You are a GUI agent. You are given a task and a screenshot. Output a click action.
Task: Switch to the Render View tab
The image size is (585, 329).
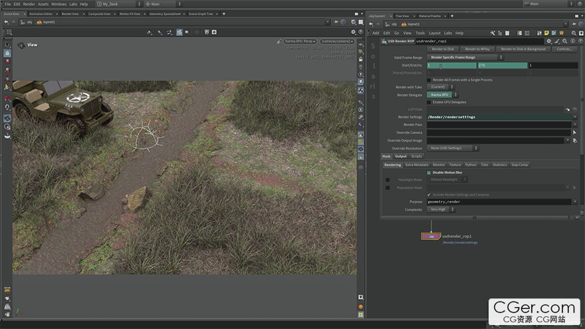coord(70,14)
